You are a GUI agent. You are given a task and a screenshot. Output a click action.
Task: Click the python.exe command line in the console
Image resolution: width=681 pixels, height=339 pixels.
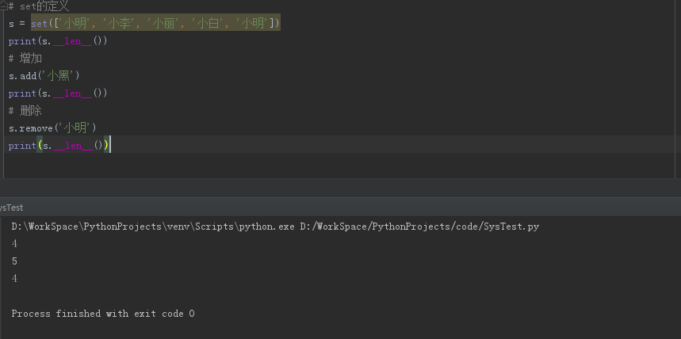275,227
